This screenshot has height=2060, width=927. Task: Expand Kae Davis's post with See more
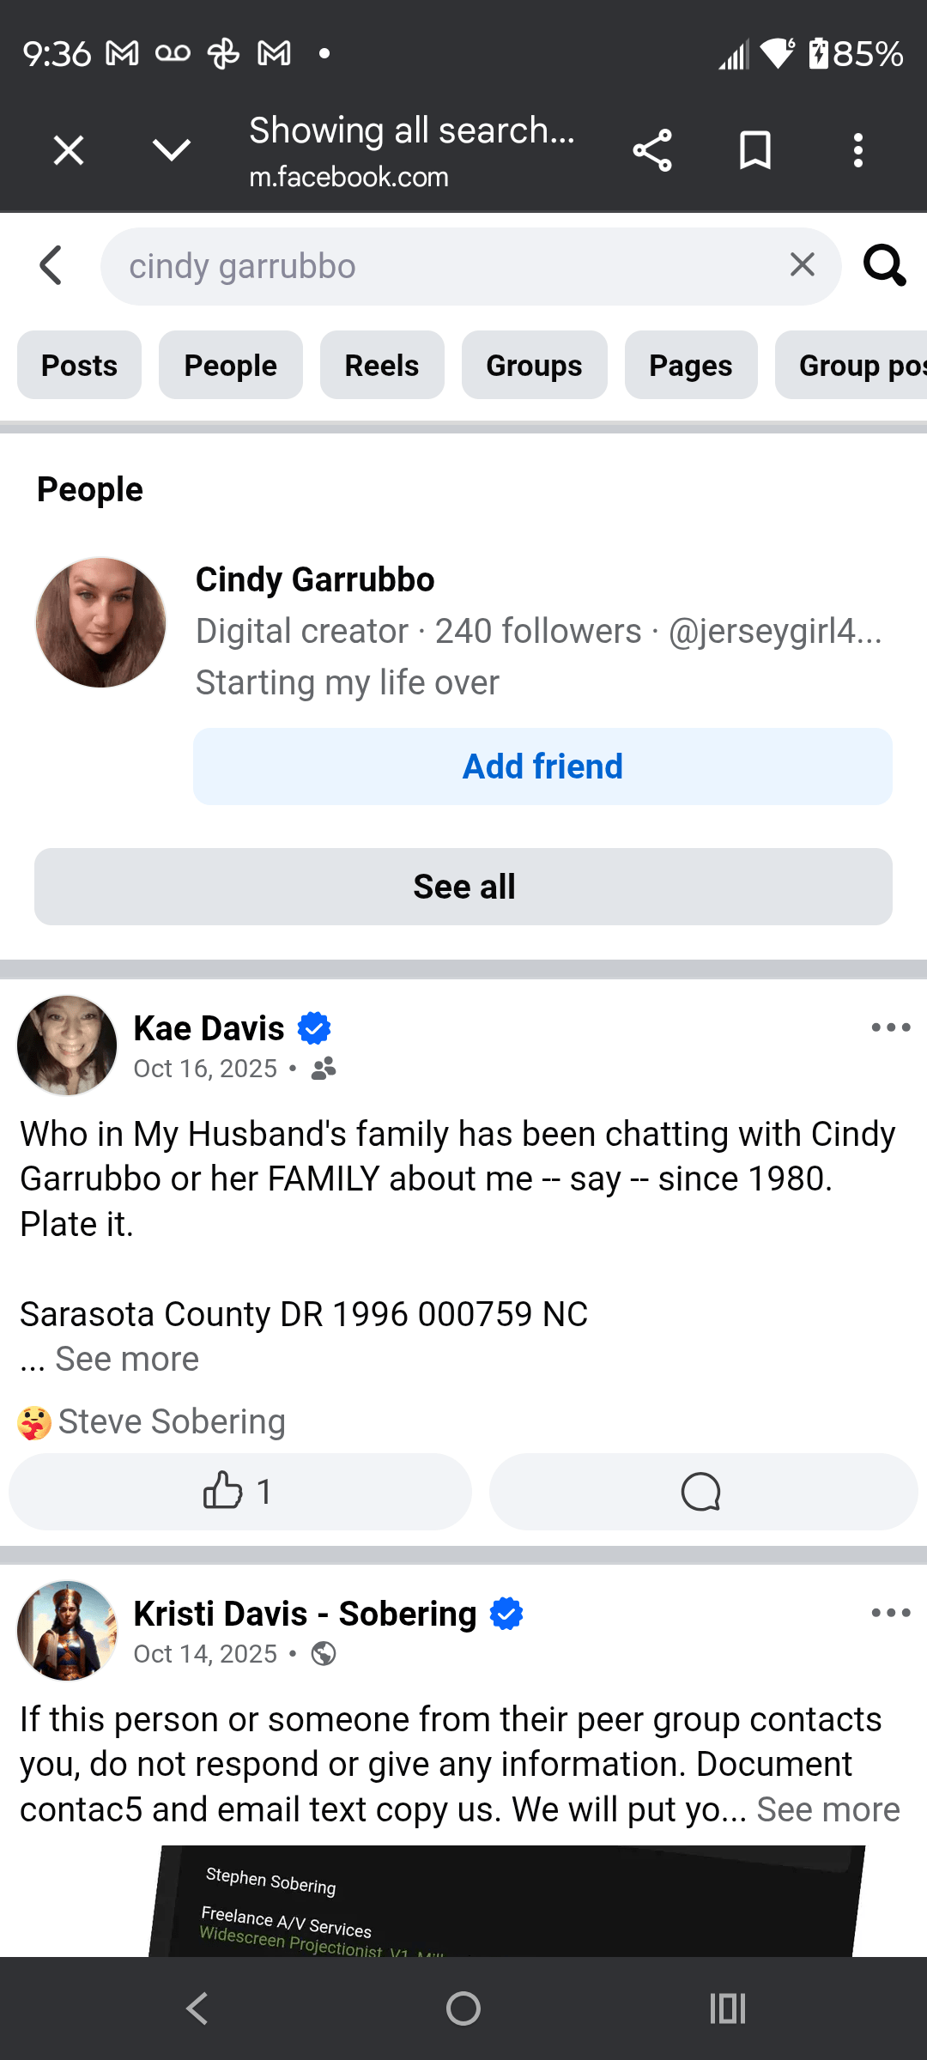tap(127, 1360)
